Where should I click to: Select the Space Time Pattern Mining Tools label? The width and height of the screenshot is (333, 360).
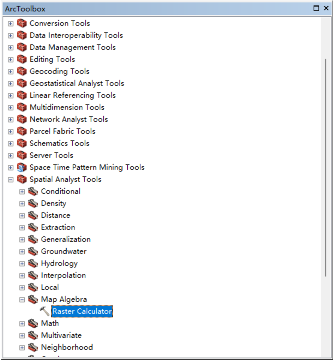pyautogui.click(x=87, y=167)
